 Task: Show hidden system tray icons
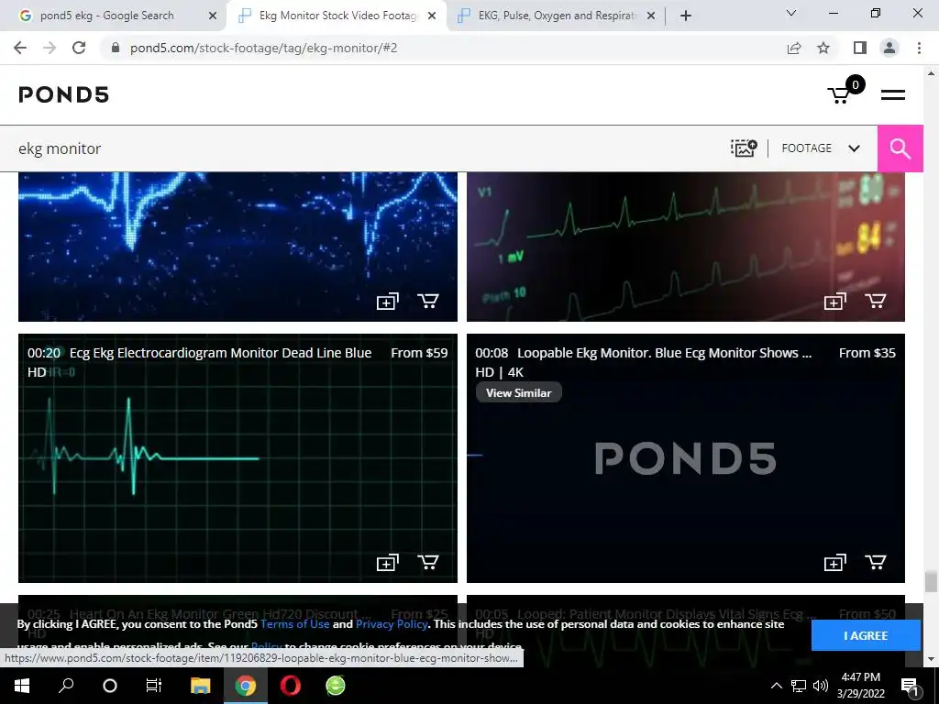point(776,686)
